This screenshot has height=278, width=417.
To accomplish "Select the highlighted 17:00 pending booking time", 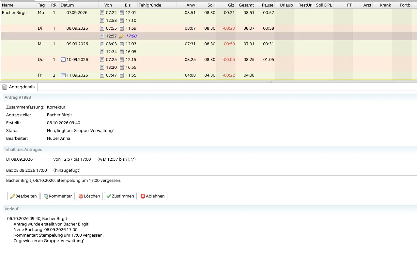I will 131,36.
